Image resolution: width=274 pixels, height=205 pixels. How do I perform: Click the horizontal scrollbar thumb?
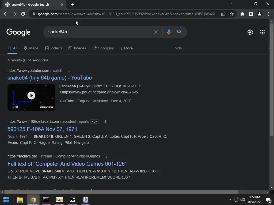(121, 192)
